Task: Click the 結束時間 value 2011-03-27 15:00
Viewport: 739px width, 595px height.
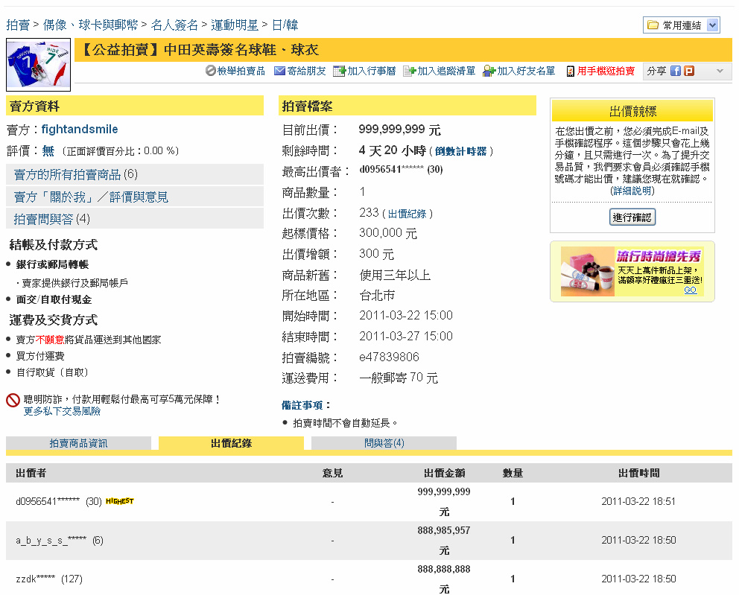Action: (406, 336)
